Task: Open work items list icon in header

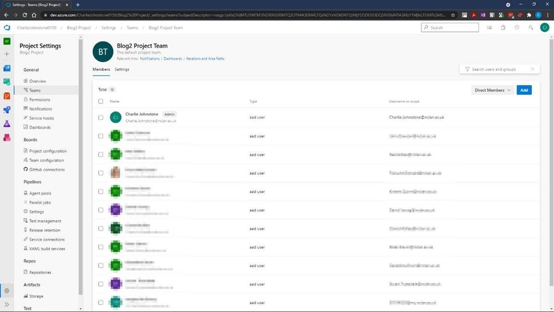Action: (489, 28)
